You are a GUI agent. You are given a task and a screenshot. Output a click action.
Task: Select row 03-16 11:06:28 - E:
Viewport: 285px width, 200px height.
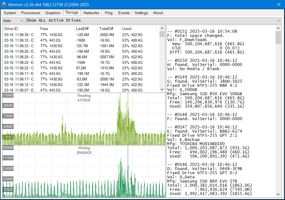(81, 51)
